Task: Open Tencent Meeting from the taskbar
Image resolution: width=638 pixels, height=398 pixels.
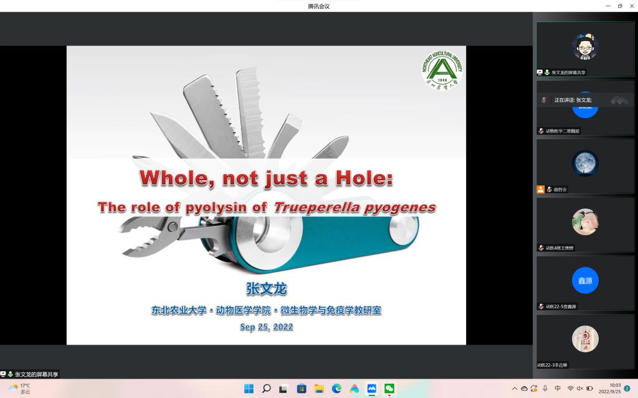Action: pos(372,389)
